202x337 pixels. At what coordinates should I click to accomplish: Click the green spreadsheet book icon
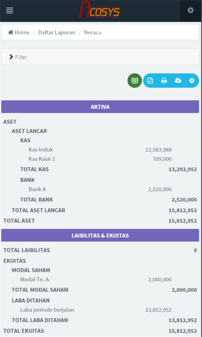point(135,81)
